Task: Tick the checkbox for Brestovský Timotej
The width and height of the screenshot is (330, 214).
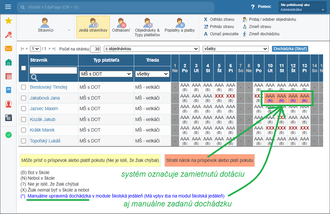Action: tap(23, 87)
